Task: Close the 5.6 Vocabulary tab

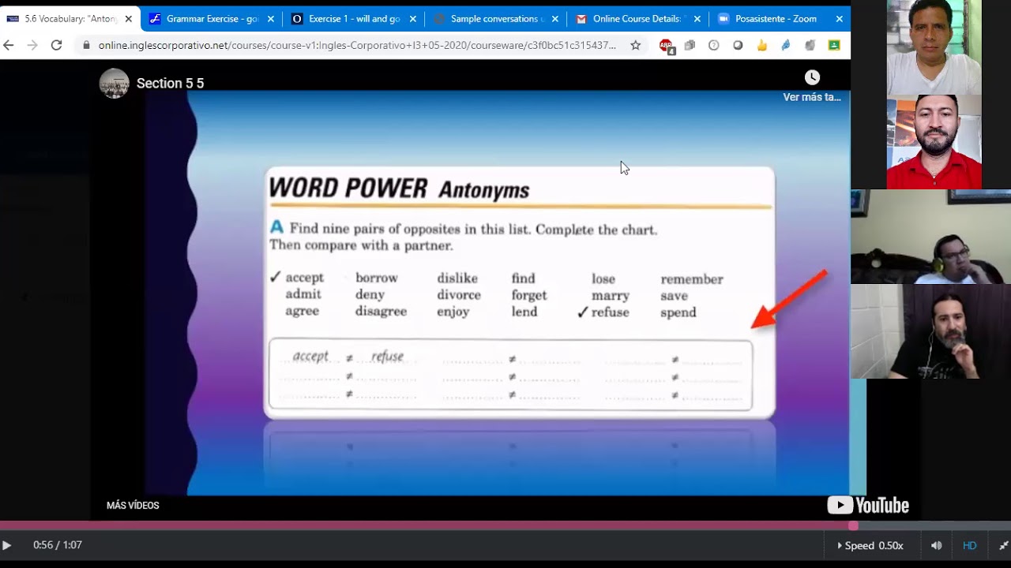Action: point(129,19)
